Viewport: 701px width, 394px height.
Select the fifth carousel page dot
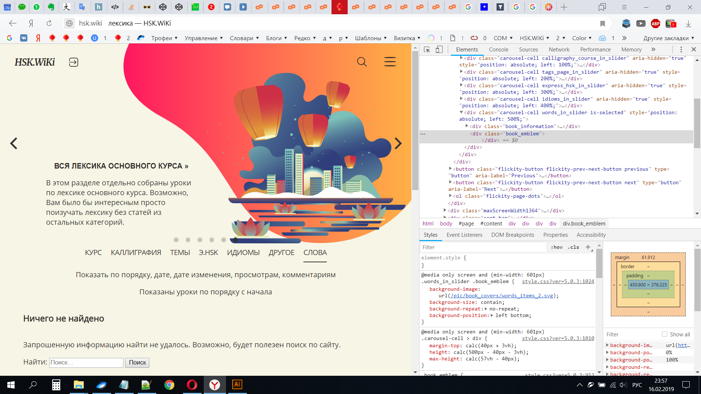[x=223, y=240]
